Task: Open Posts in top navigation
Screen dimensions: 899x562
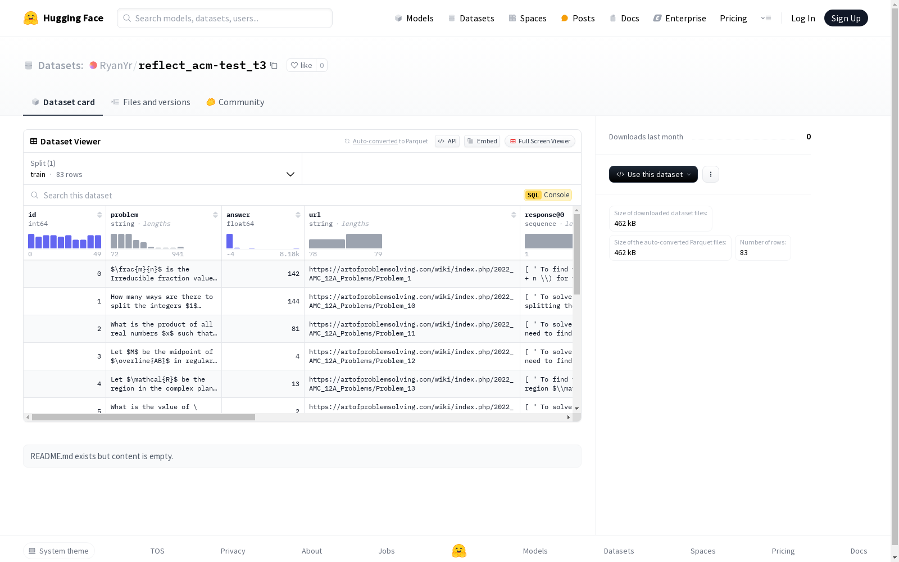Action: 578,18
